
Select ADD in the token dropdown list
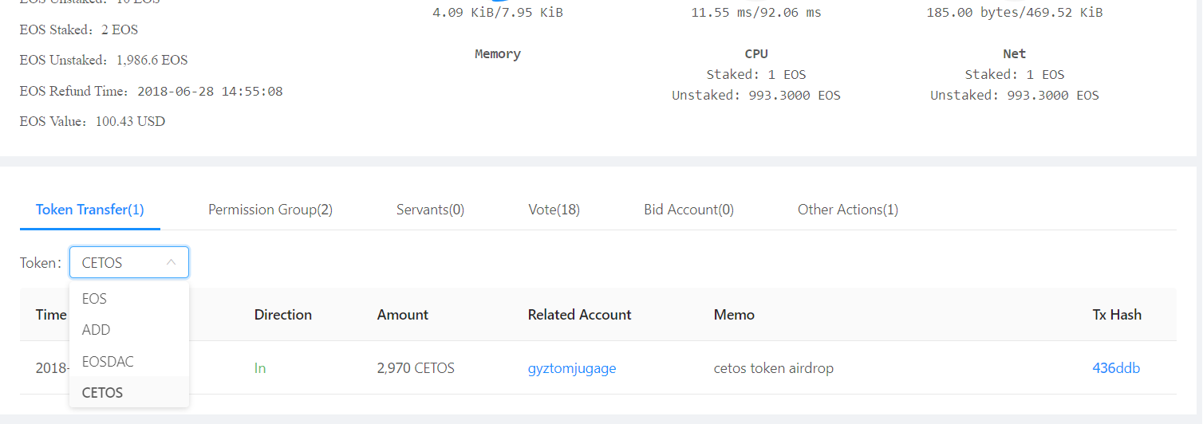tap(97, 330)
